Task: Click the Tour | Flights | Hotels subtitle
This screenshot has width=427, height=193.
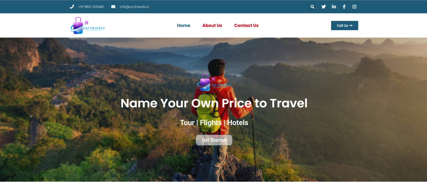Action: 214,123
